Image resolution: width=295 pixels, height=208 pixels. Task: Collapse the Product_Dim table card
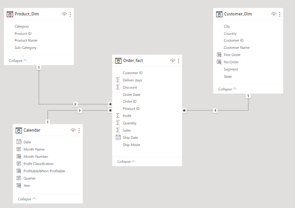point(18,61)
